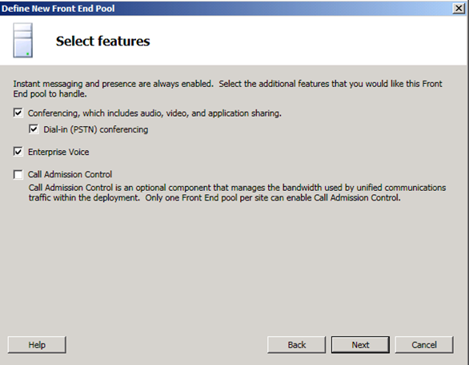Click the Enterprise Voice label text
This screenshot has width=469, height=365.
58,152
